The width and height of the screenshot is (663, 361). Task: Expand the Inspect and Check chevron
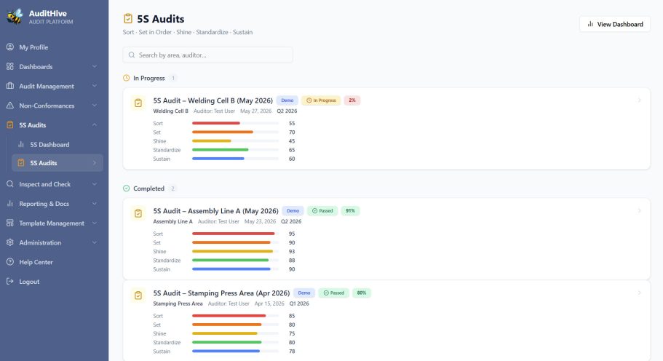[95, 184]
